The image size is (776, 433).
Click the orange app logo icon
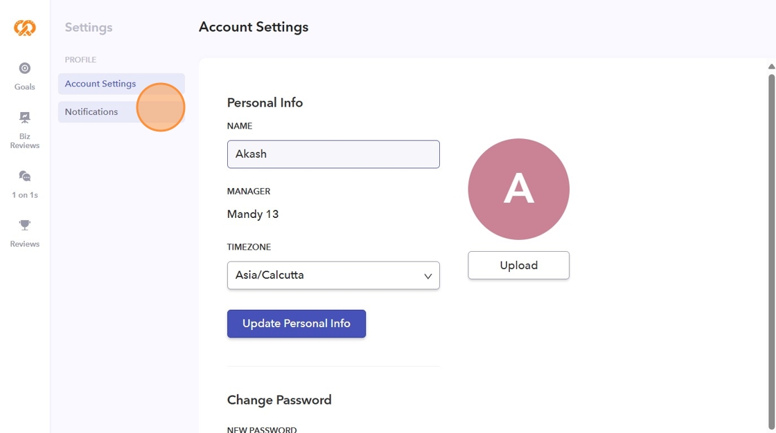25,28
